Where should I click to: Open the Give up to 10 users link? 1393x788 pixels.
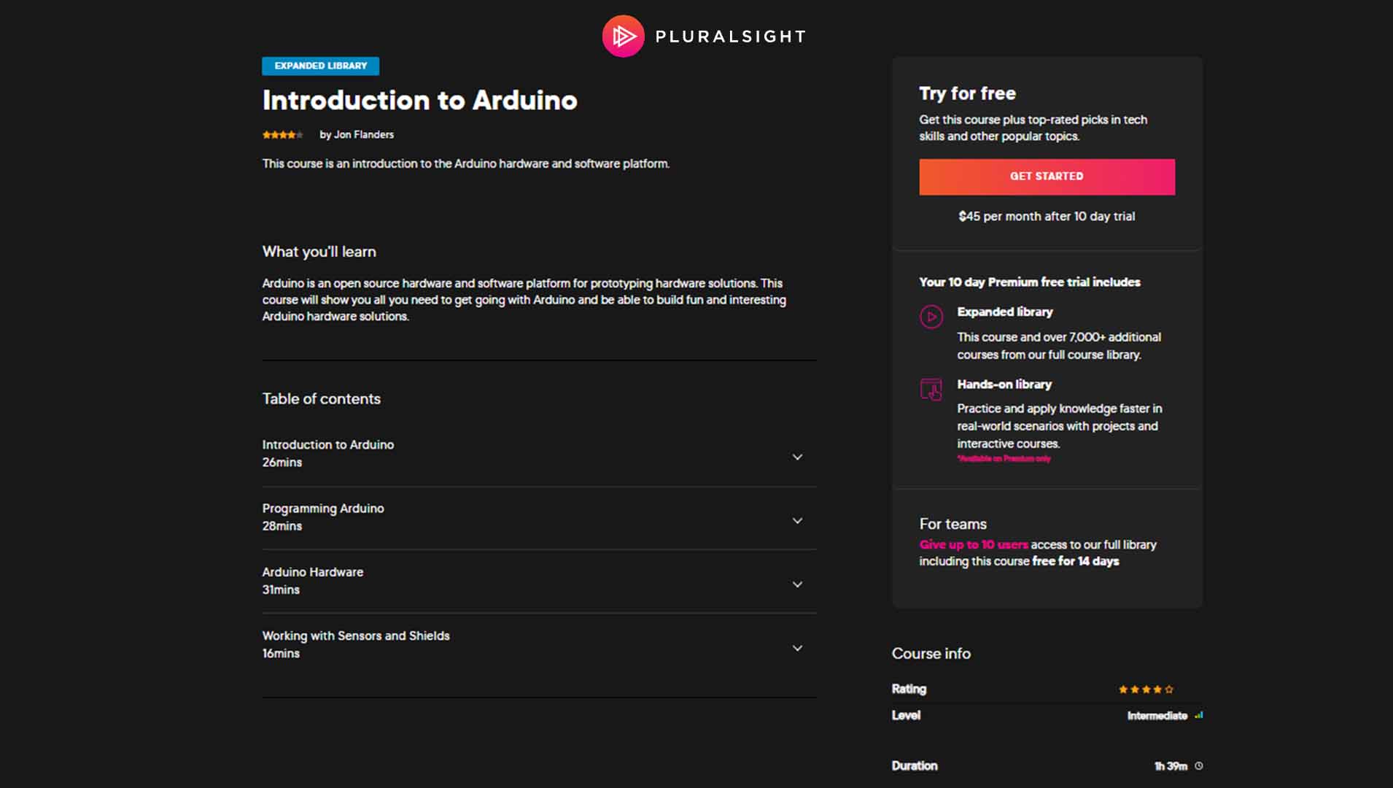point(974,545)
